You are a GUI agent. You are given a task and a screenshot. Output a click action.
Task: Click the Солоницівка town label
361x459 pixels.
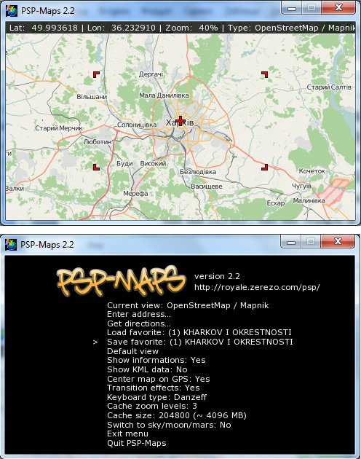[137, 125]
